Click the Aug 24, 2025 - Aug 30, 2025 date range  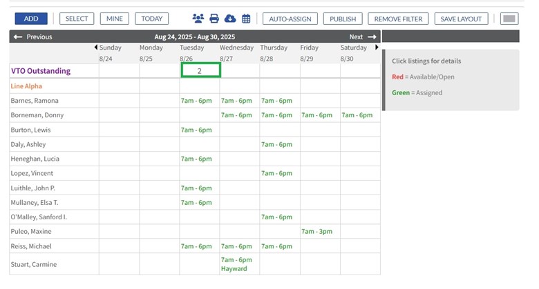point(195,37)
